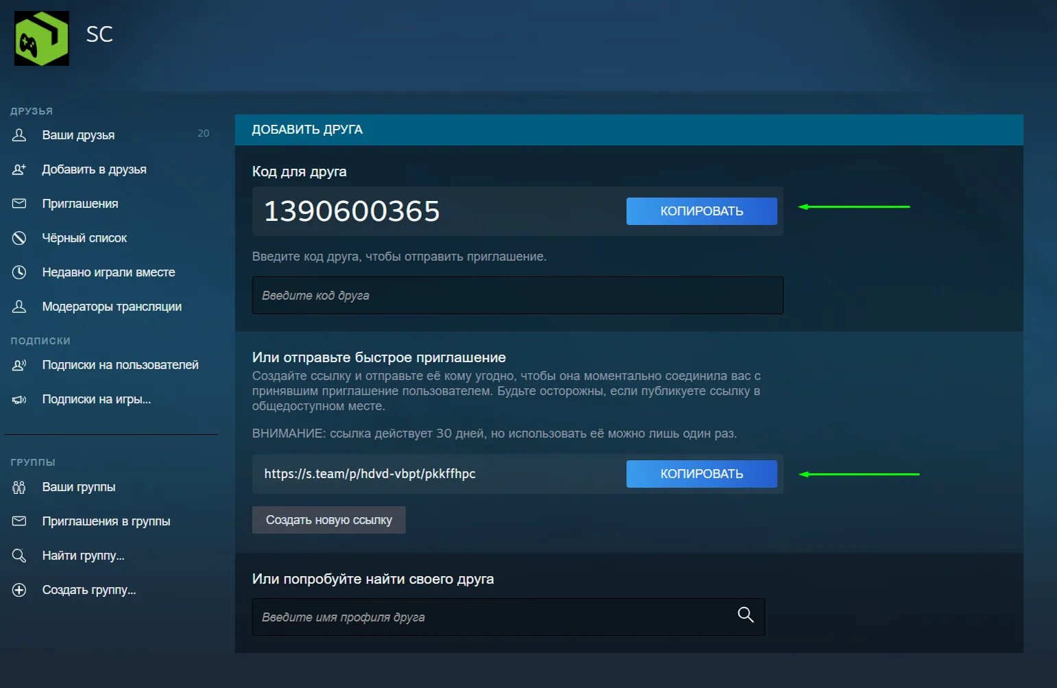
Task: Open the SC profile name link
Action: (x=99, y=34)
